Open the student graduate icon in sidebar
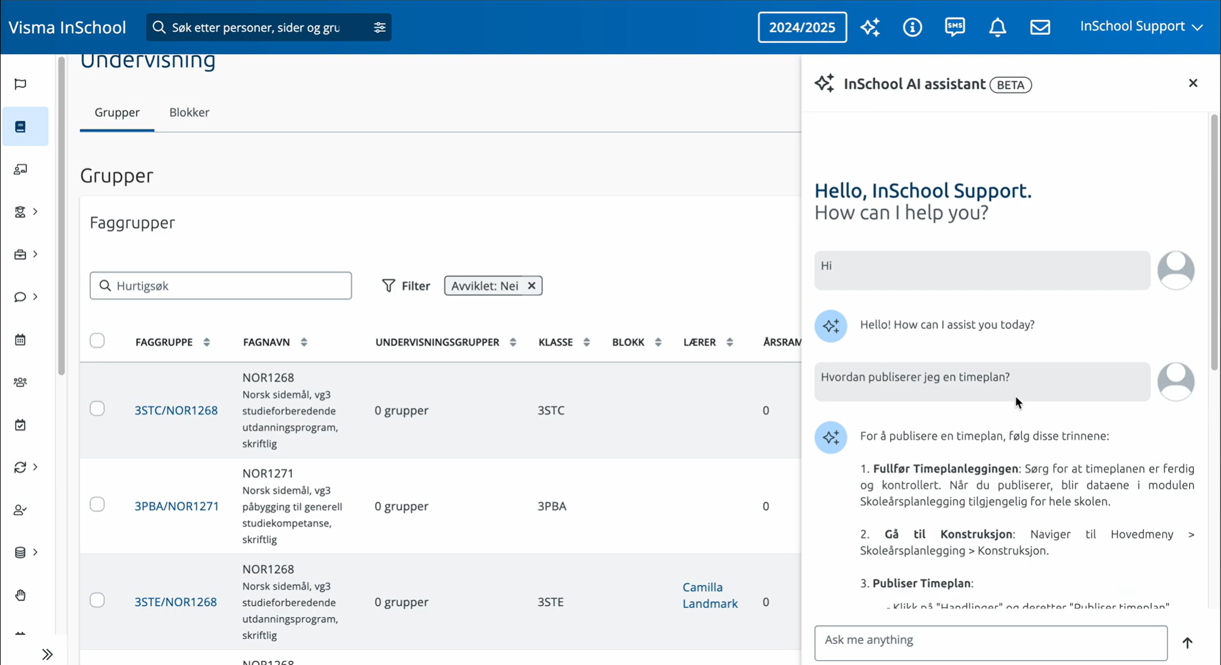This screenshot has width=1221, height=665. [x=20, y=212]
